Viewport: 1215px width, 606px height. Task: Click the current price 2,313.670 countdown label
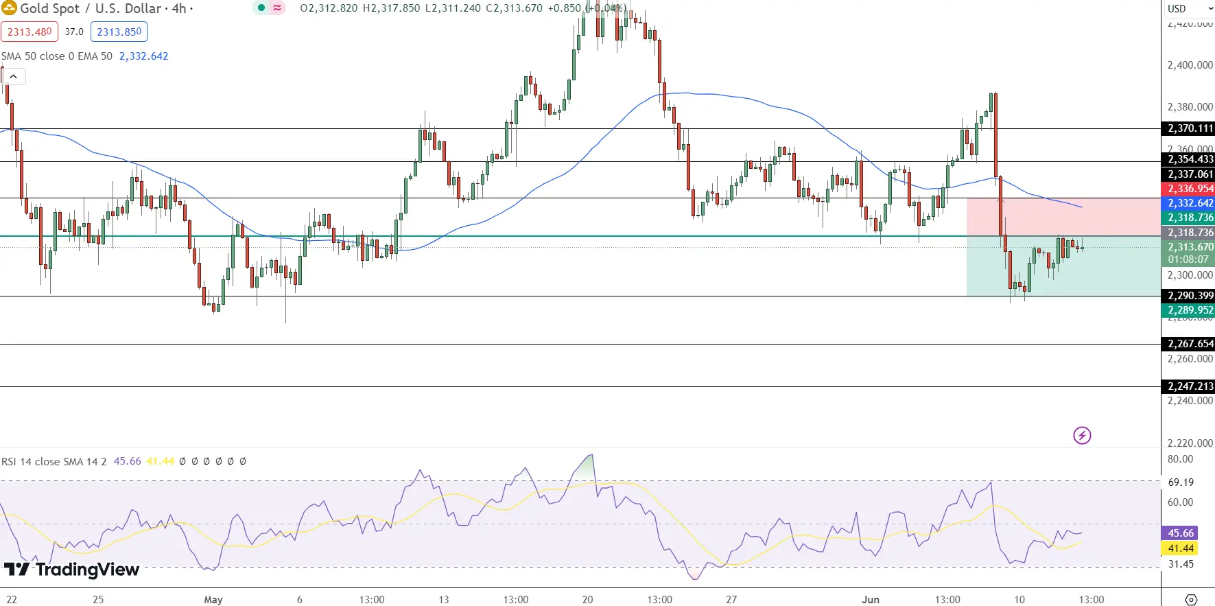(1188, 253)
